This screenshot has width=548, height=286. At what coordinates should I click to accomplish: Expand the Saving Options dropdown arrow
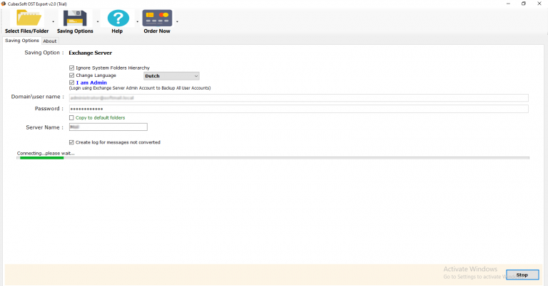click(x=98, y=22)
